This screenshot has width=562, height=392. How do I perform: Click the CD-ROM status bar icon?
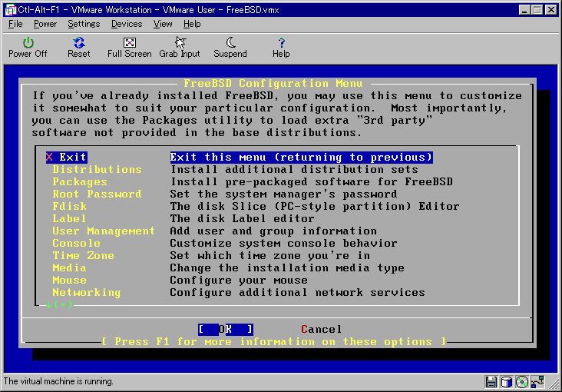coord(522,381)
